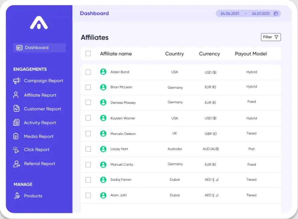This screenshot has width=298, height=219.
Task: Click the end date 24.07.2021
Action: pyautogui.click(x=261, y=14)
